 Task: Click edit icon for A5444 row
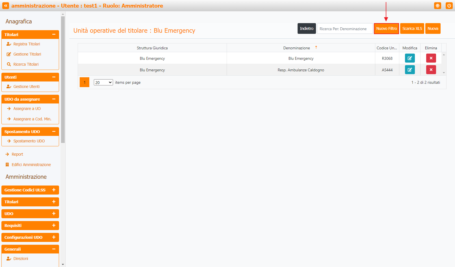(410, 70)
